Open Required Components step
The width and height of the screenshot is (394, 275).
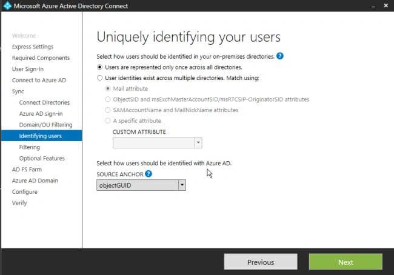[41, 58]
